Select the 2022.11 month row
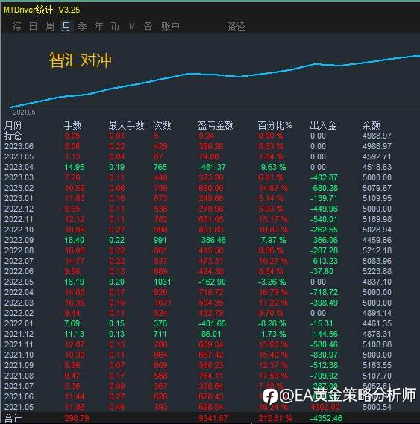This screenshot has height=424, width=420. click(198, 219)
